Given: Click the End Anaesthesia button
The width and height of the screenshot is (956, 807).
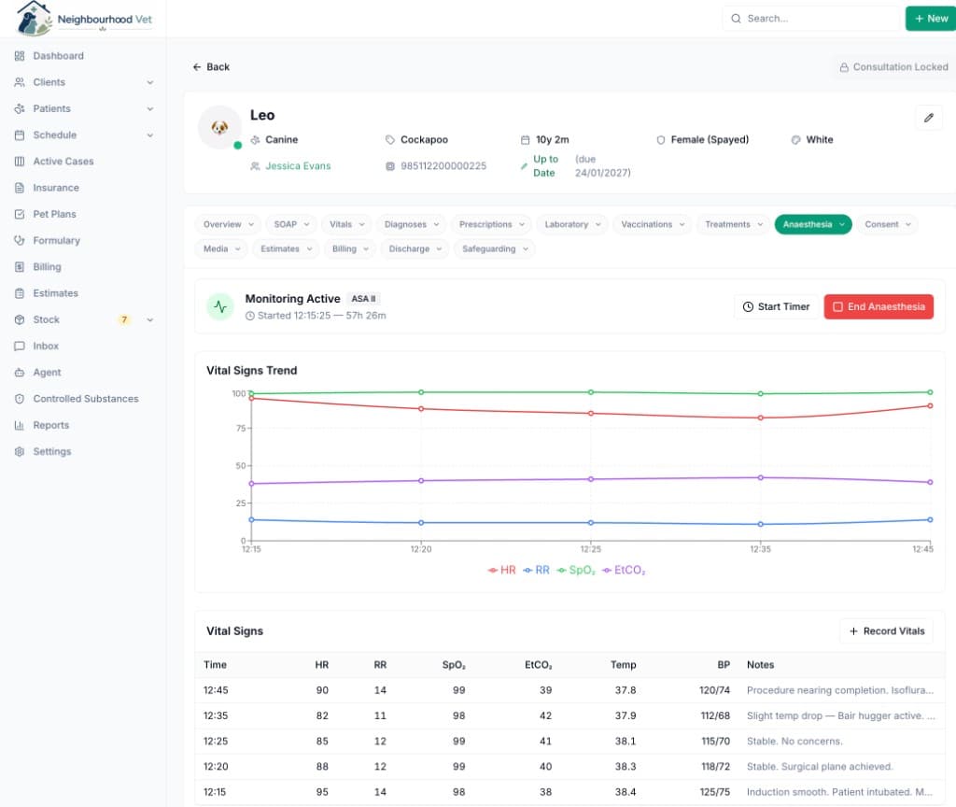Looking at the screenshot, I should tap(878, 306).
